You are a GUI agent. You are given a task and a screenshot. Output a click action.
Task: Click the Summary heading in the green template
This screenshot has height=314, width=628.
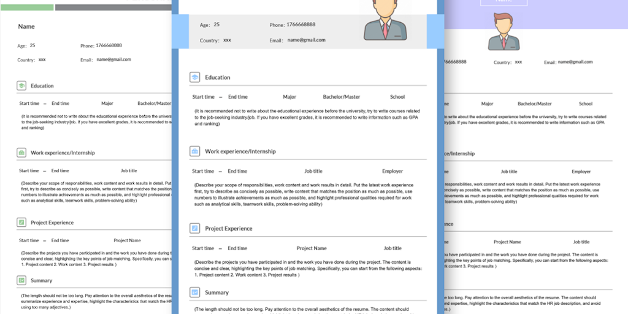42,280
